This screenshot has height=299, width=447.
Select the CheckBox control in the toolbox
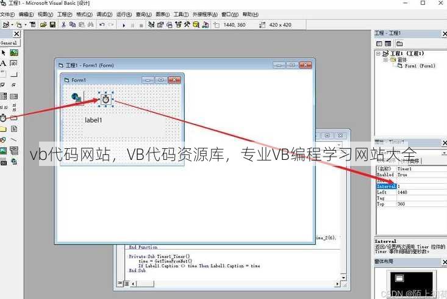pos(3,85)
